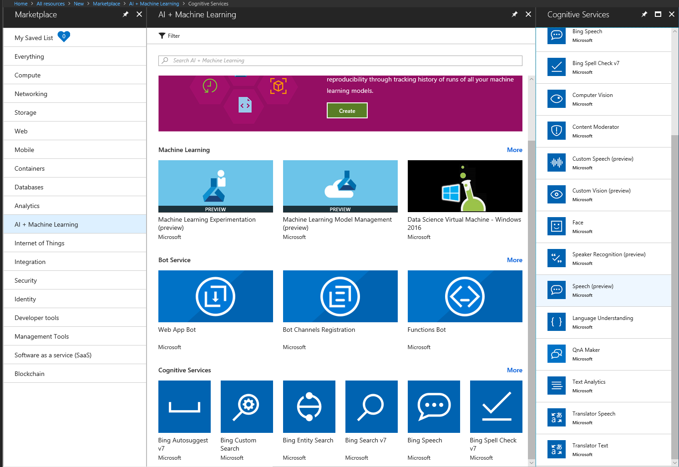This screenshot has height=467, width=679.
Task: Select the Internet of Things category
Action: pyautogui.click(x=75, y=243)
